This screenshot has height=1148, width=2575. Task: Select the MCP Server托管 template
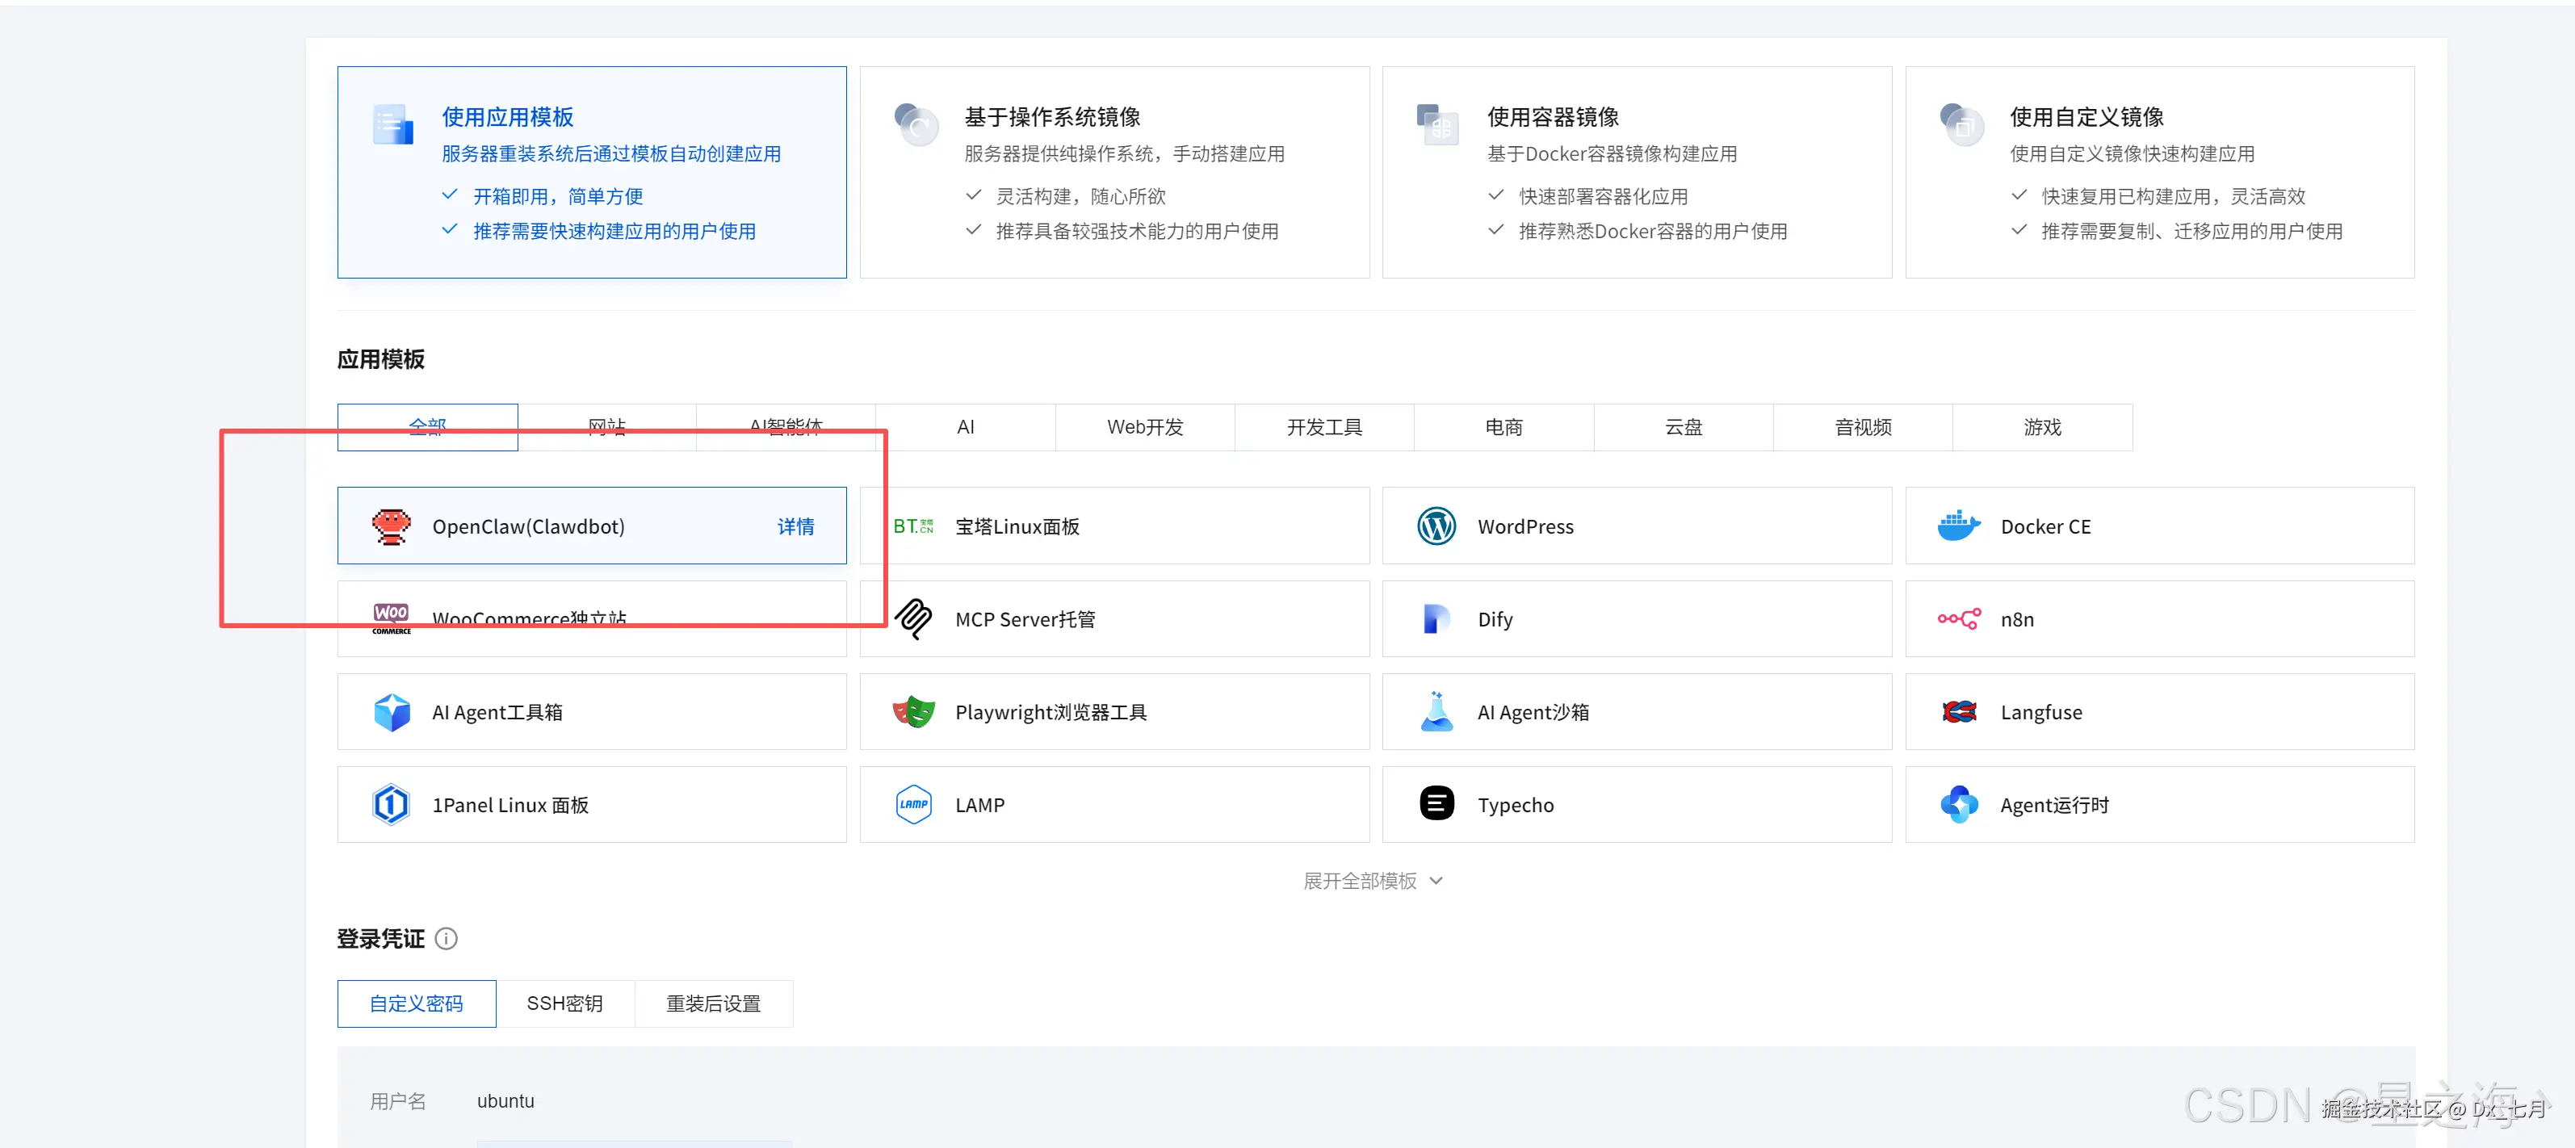click(1114, 619)
